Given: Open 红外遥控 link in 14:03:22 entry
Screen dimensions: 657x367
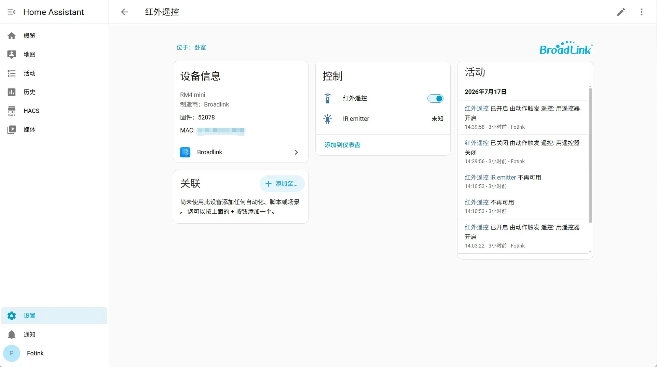Looking at the screenshot, I should pyautogui.click(x=477, y=227).
